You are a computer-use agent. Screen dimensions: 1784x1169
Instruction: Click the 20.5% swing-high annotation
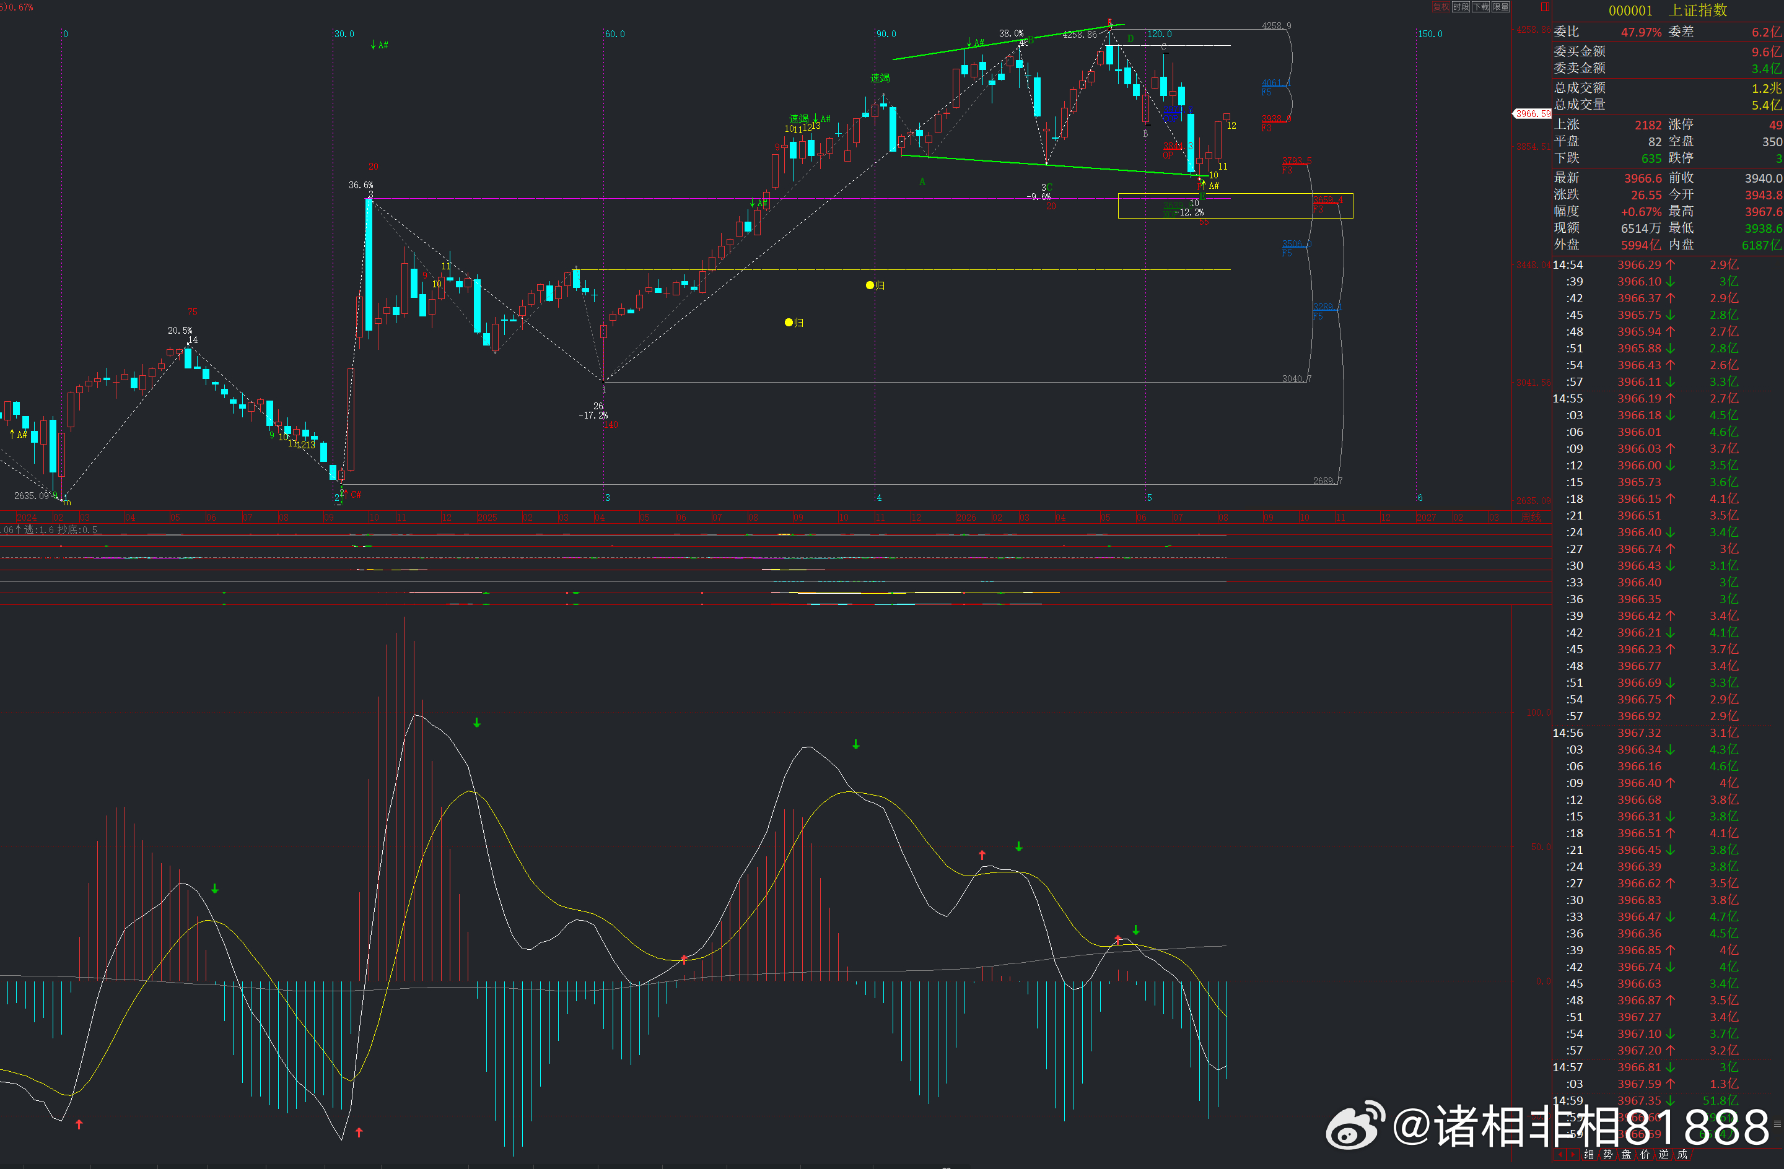coord(180,331)
